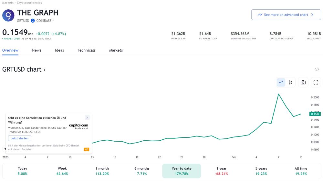Click the Coinbase exchange logo icon
Image resolution: width=323 pixels, height=181 pixels.
pyautogui.click(x=33, y=21)
